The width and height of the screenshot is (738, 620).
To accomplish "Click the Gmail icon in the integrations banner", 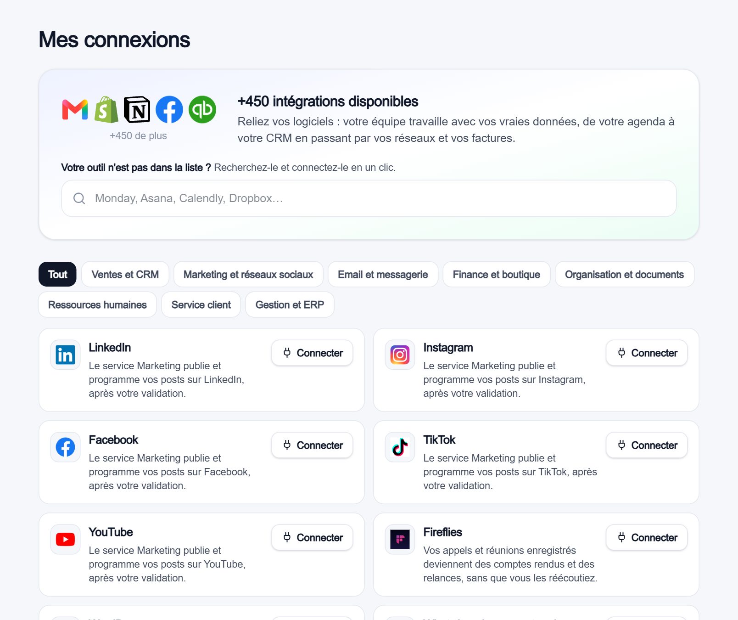I will [x=75, y=110].
